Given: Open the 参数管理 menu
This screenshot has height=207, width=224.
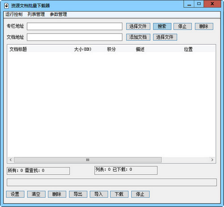Looking at the screenshot, I should 58,14.
